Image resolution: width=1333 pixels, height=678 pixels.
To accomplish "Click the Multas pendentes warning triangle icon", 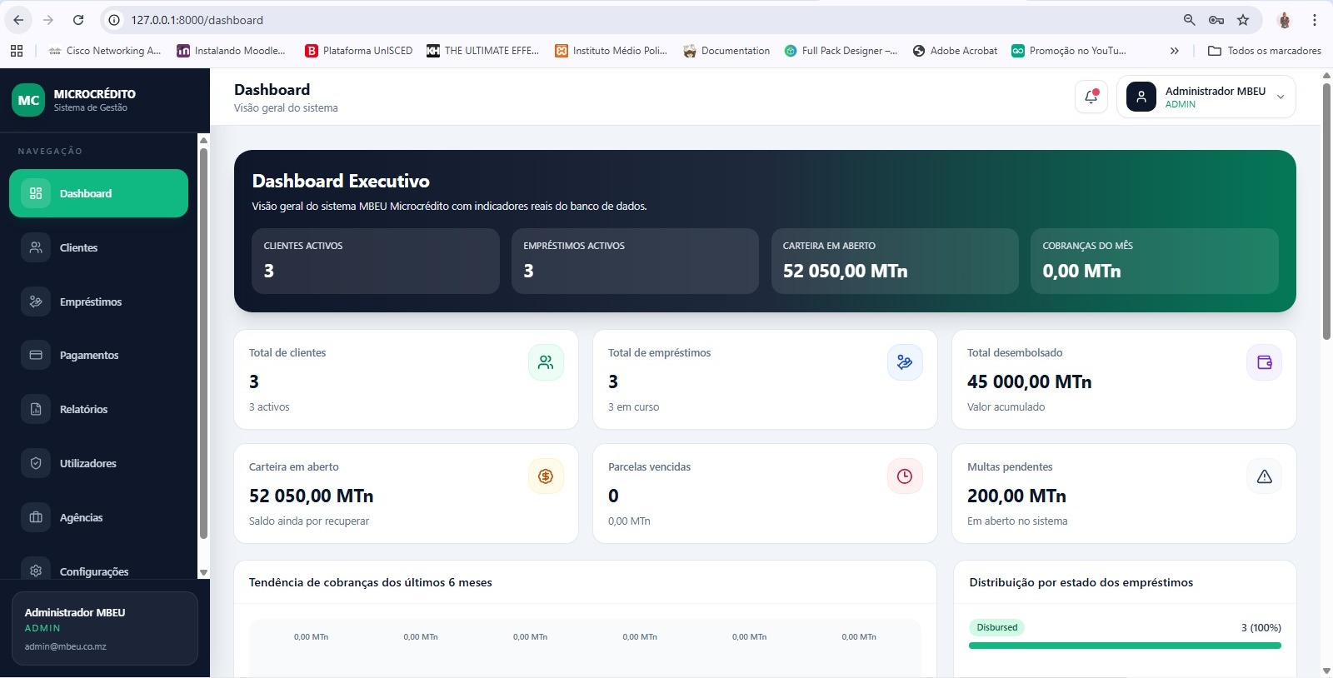I will tap(1264, 476).
